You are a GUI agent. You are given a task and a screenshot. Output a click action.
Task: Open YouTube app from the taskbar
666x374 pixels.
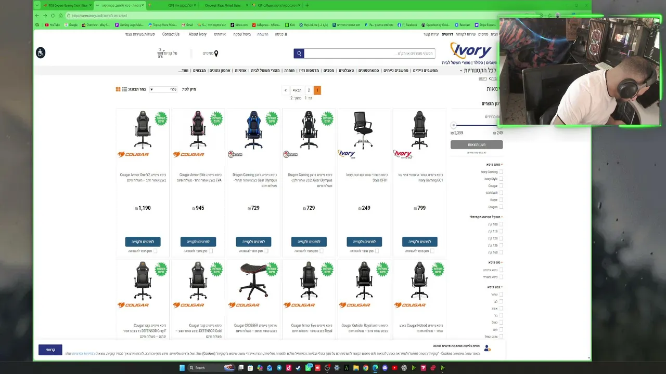point(394,368)
